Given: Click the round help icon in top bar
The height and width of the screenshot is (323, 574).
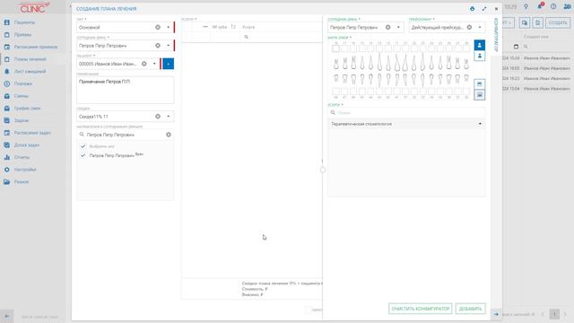Looking at the screenshot, I should [553, 6].
